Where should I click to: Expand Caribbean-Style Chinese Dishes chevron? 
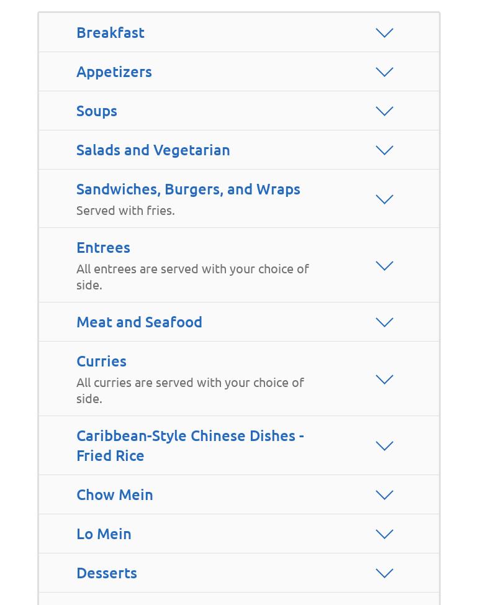coord(384,446)
